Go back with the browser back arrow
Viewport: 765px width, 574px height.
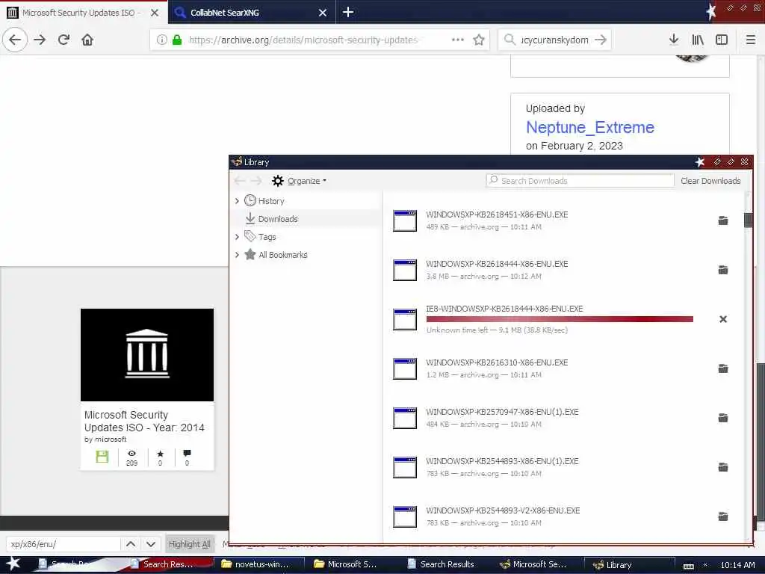[x=15, y=40]
